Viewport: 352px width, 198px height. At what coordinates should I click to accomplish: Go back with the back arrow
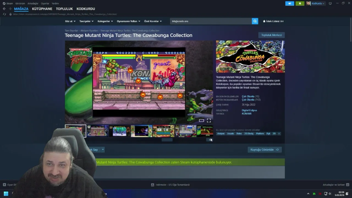pos(4,9)
